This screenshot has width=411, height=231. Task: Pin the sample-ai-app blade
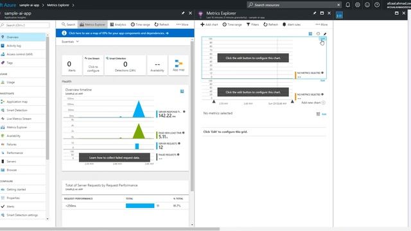click(183, 13)
